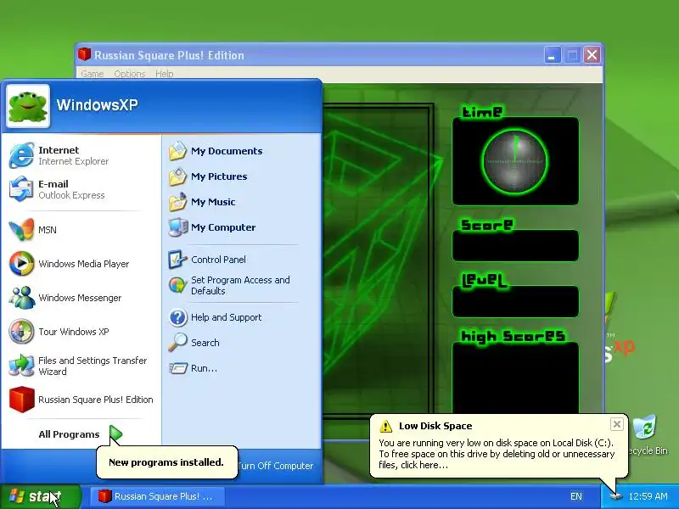Image resolution: width=679 pixels, height=509 pixels.
Task: Click the Start button on the taskbar
Action: click(40, 496)
